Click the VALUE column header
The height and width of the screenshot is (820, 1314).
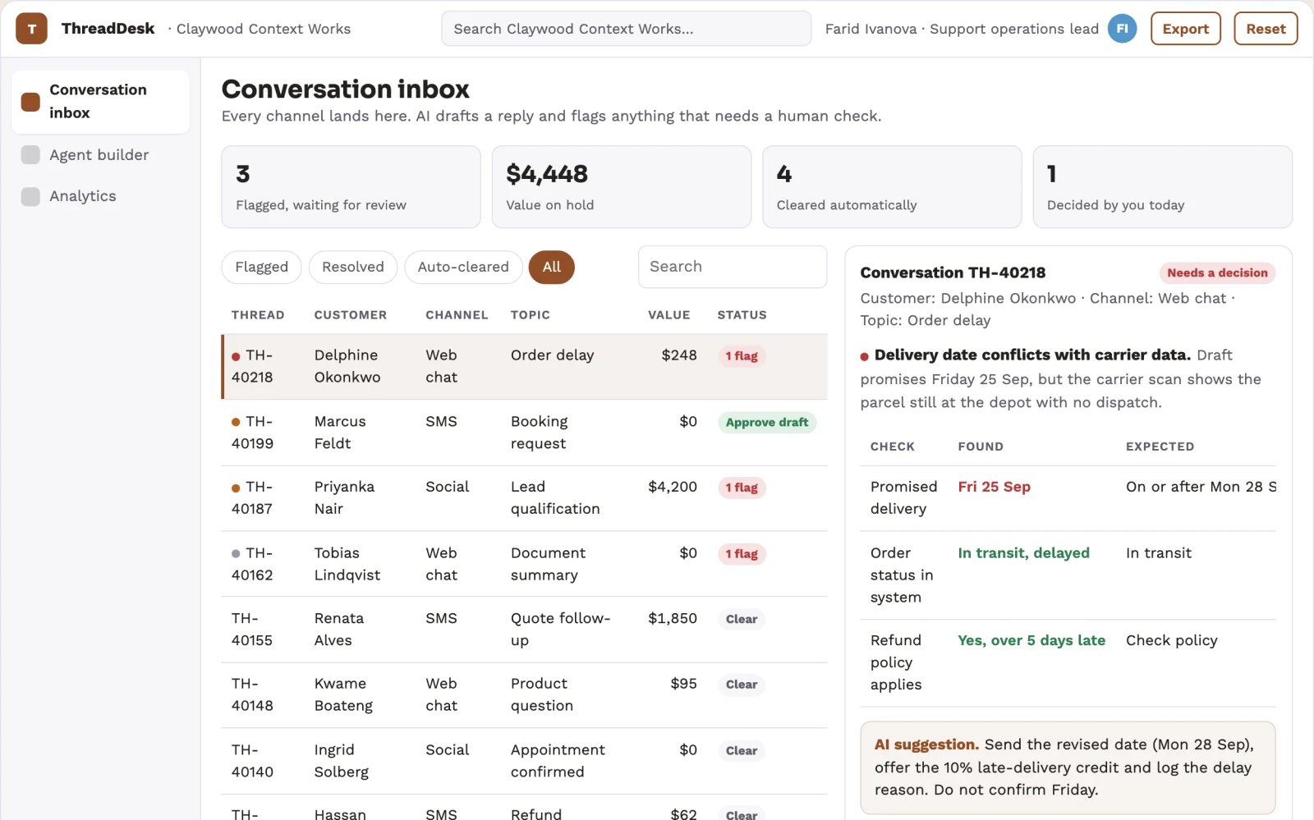click(x=668, y=315)
